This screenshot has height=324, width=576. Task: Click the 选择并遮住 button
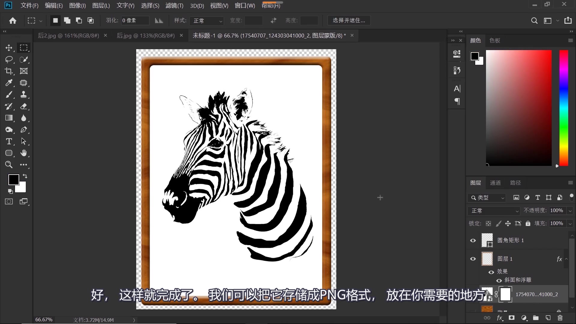coord(349,20)
